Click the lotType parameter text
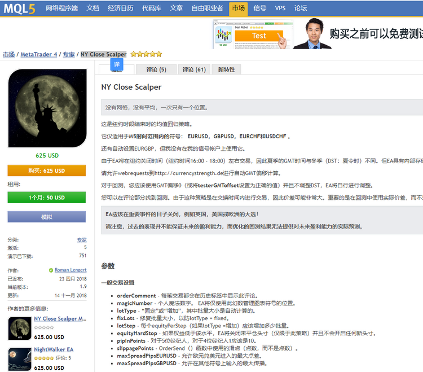The width and height of the screenshot is (423, 372). (x=126, y=310)
